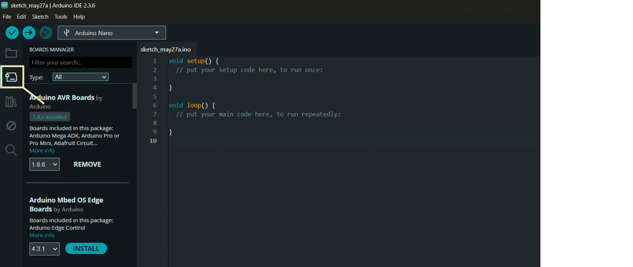Open the 4.3.1 version dropdown

pos(45,249)
